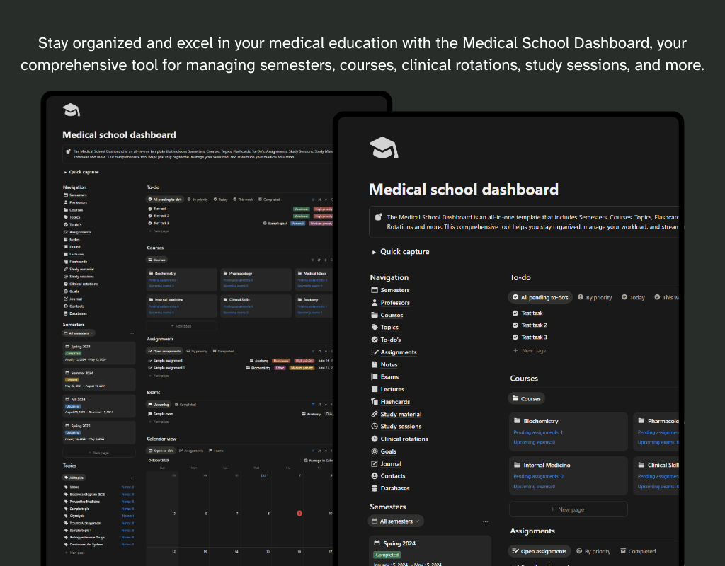Click blue 'Upcoming' tag on back window Fall 2024
Image resolution: width=725 pixels, height=566 pixels.
coord(73,407)
